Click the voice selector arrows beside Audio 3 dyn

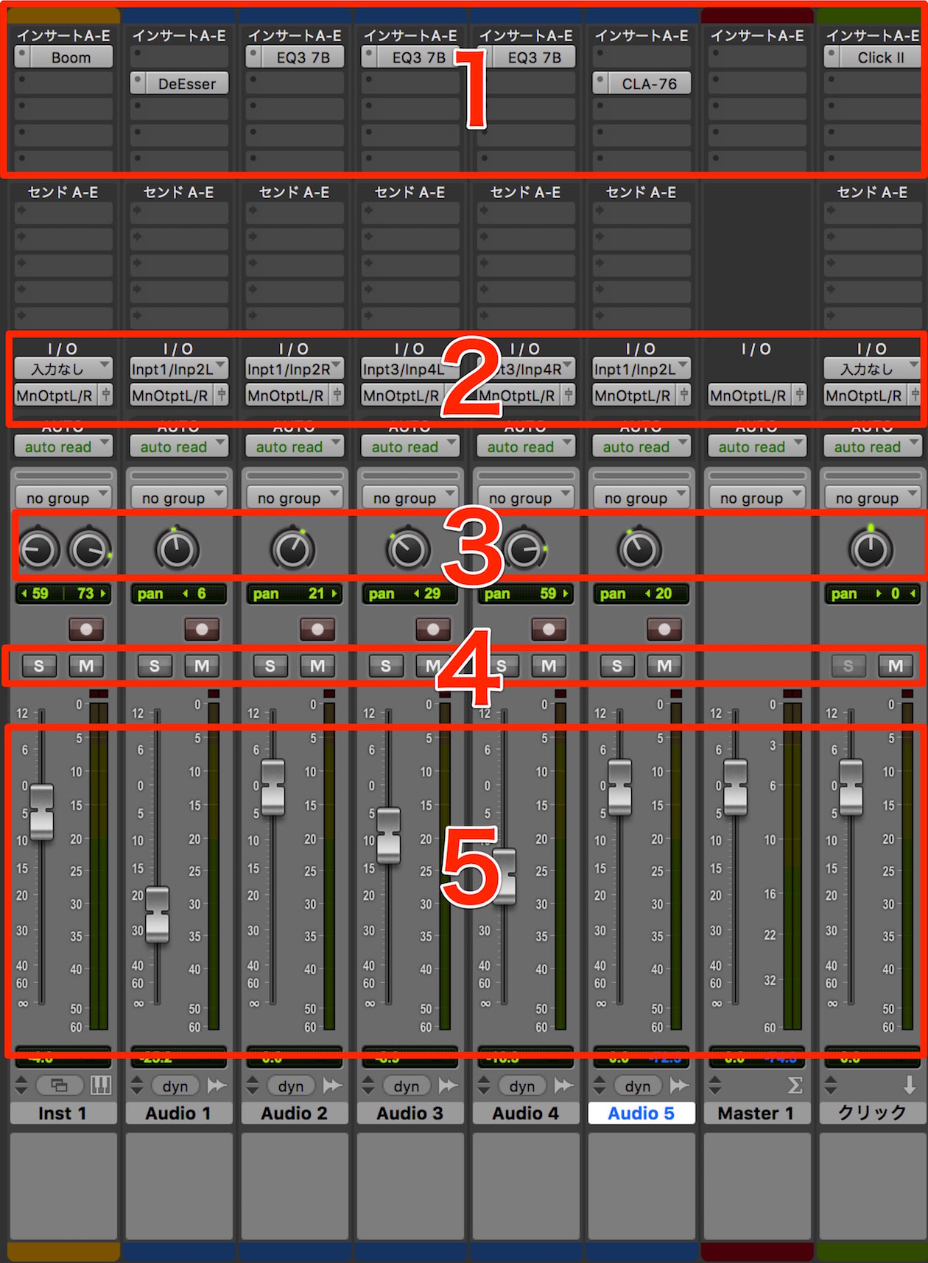point(448,1085)
